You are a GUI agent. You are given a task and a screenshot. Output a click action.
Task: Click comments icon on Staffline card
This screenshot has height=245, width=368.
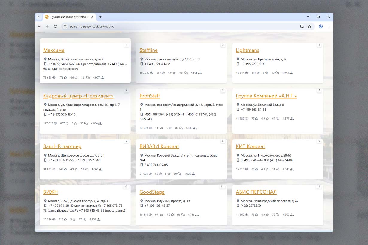[x=186, y=73]
